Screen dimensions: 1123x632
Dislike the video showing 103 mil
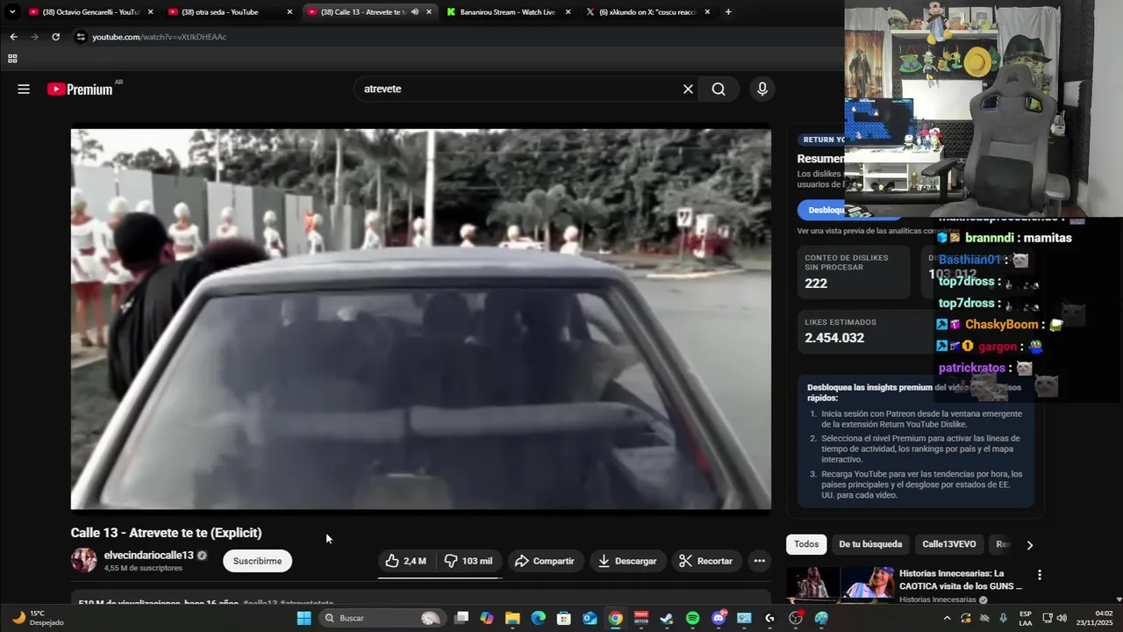point(468,561)
